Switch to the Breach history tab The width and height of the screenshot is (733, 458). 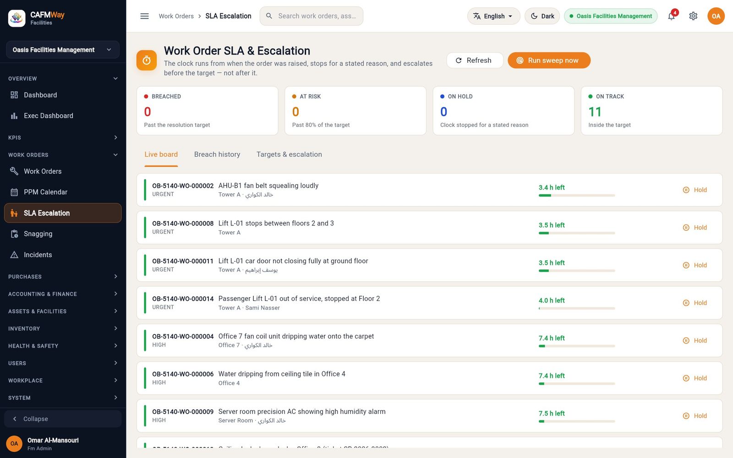tap(217, 154)
